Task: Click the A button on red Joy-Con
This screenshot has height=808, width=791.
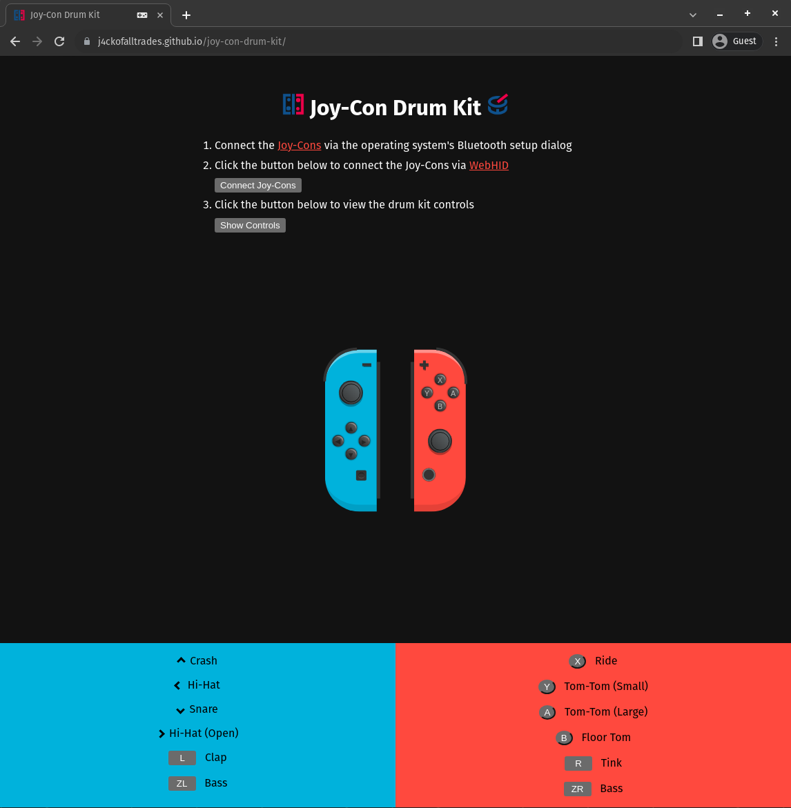Action: [453, 393]
